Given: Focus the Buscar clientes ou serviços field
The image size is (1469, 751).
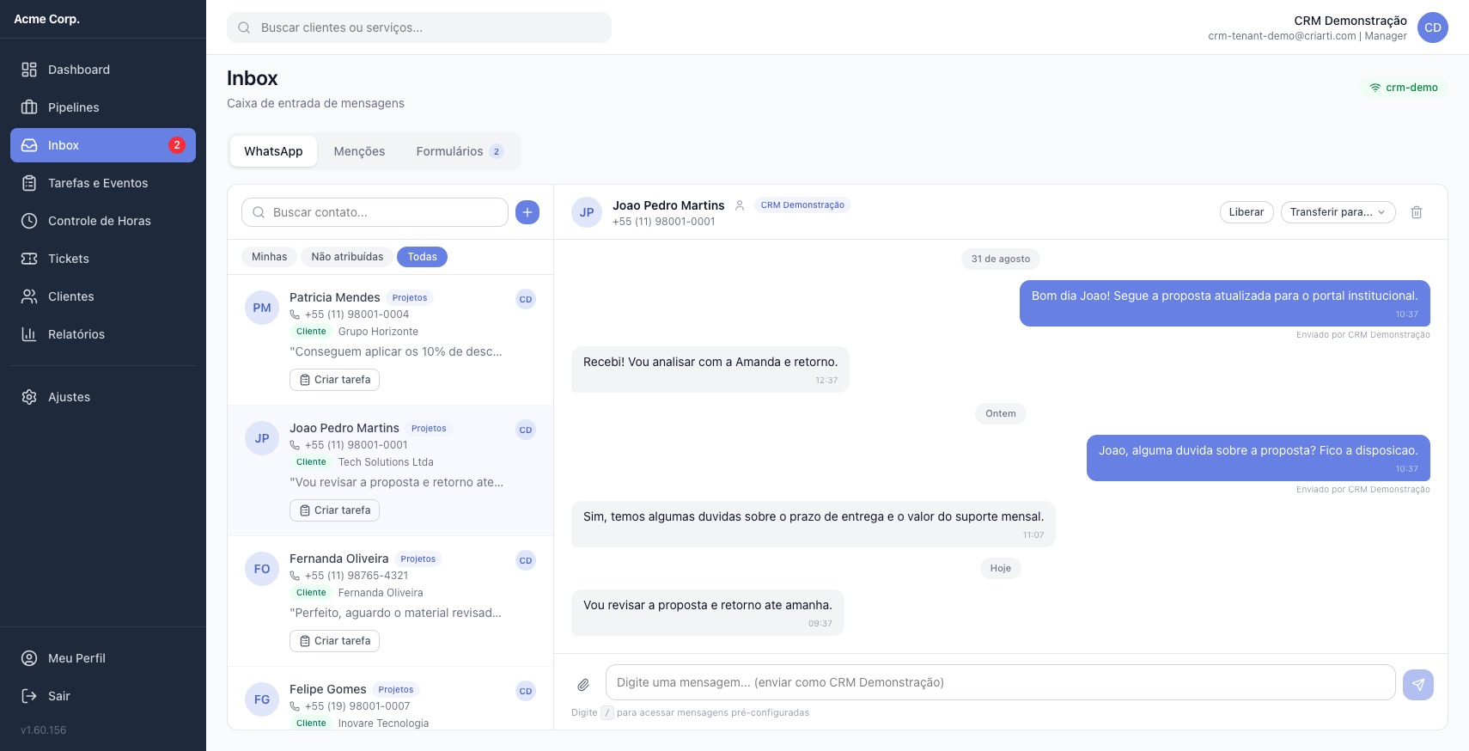Looking at the screenshot, I should point(419,27).
